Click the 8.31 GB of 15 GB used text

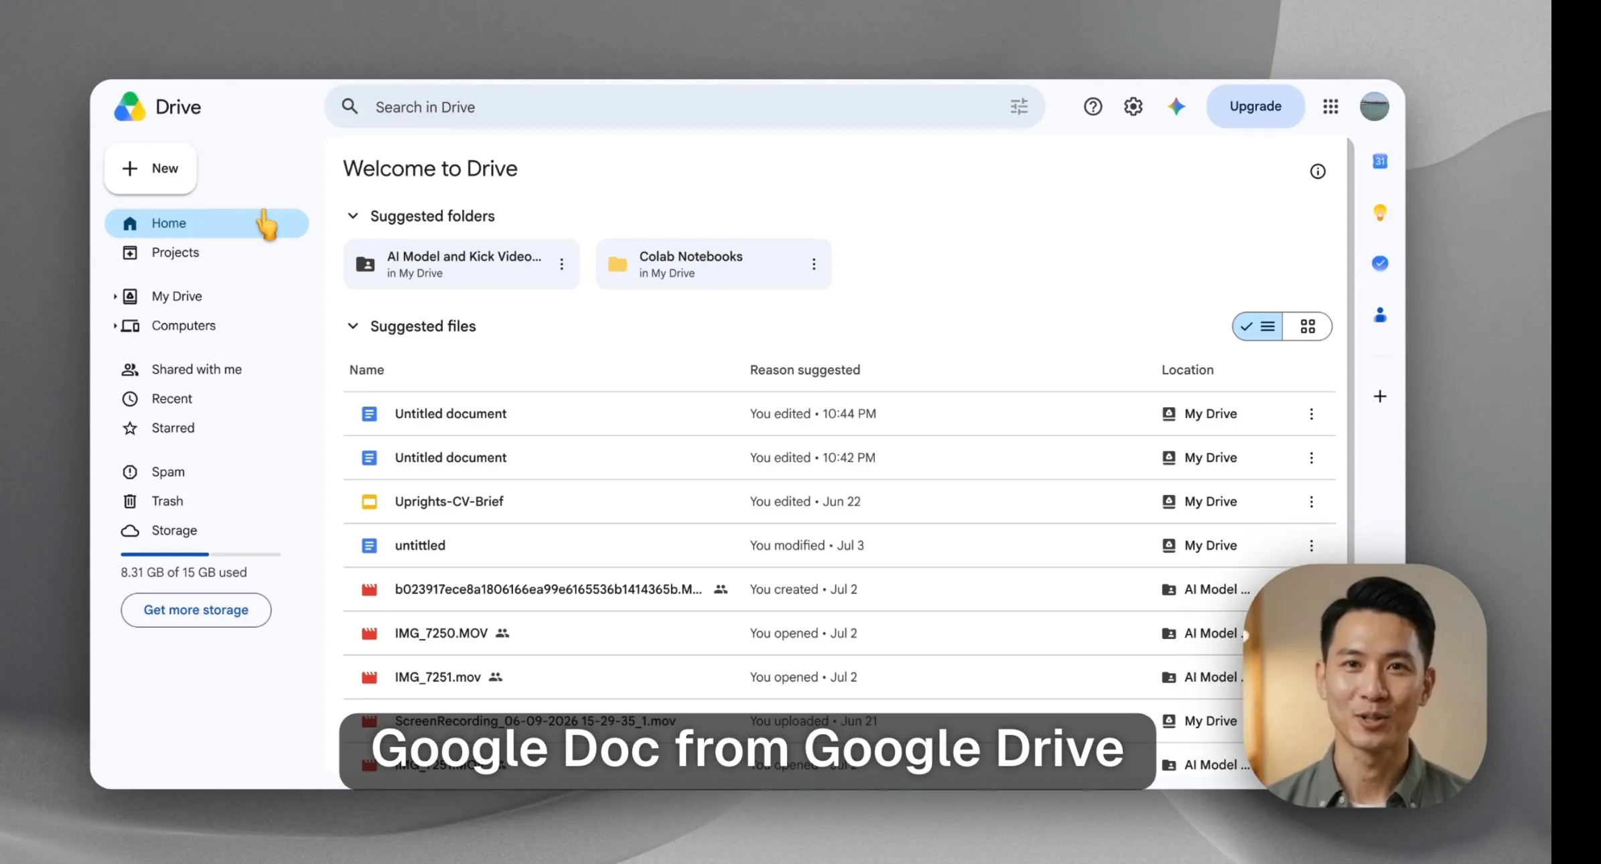point(184,573)
